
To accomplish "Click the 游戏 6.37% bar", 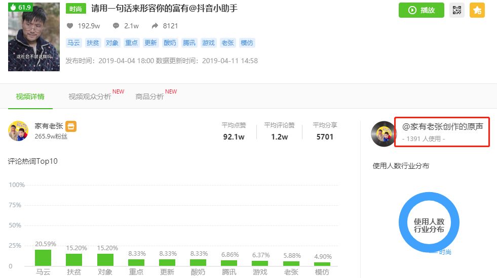I will 259,263.
